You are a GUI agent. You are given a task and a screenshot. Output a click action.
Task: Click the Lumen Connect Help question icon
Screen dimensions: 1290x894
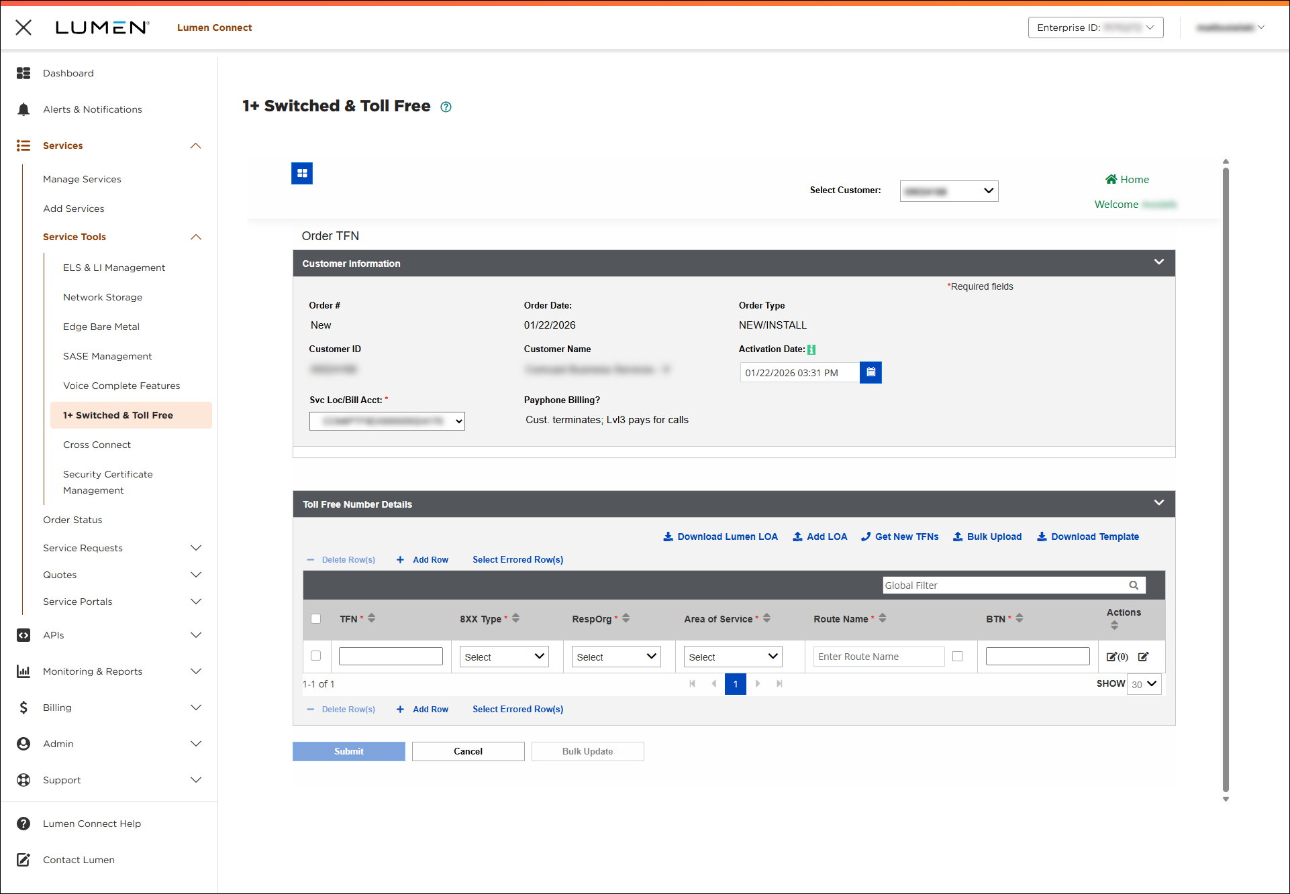tap(23, 824)
